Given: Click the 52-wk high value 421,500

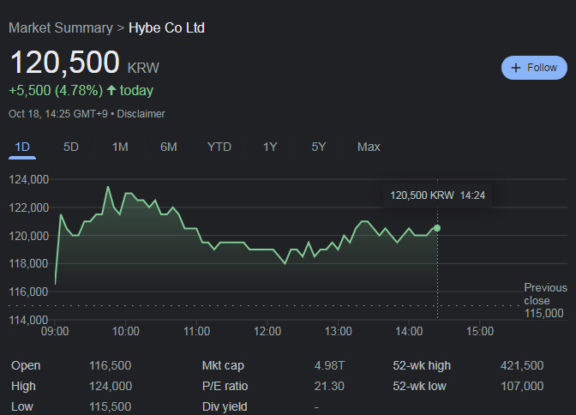Looking at the screenshot, I should tap(522, 366).
